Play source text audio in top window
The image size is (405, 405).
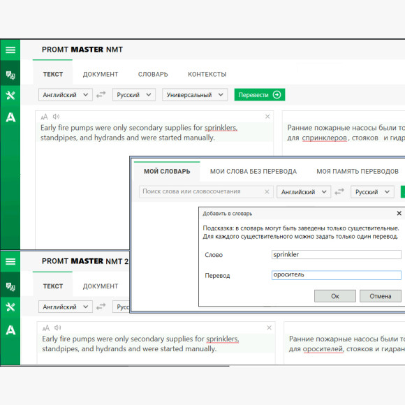point(56,117)
